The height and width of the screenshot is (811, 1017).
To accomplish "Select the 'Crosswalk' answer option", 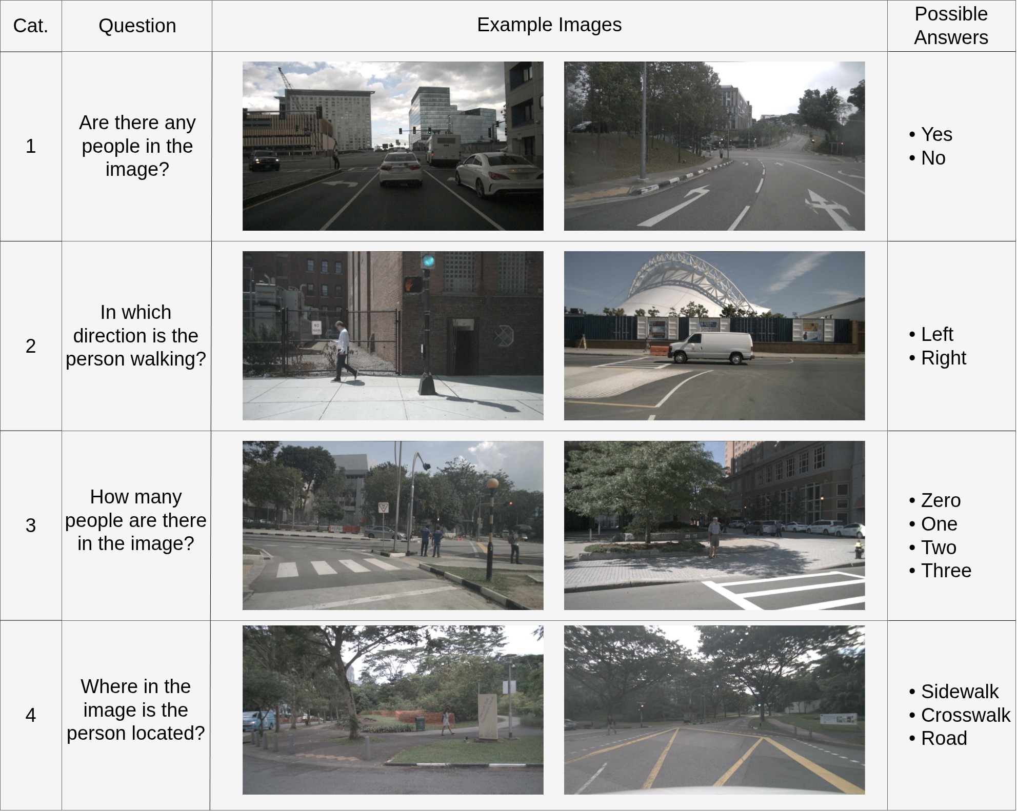I will [x=965, y=715].
